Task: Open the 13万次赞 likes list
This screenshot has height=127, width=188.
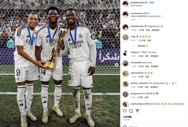Action: (127, 117)
